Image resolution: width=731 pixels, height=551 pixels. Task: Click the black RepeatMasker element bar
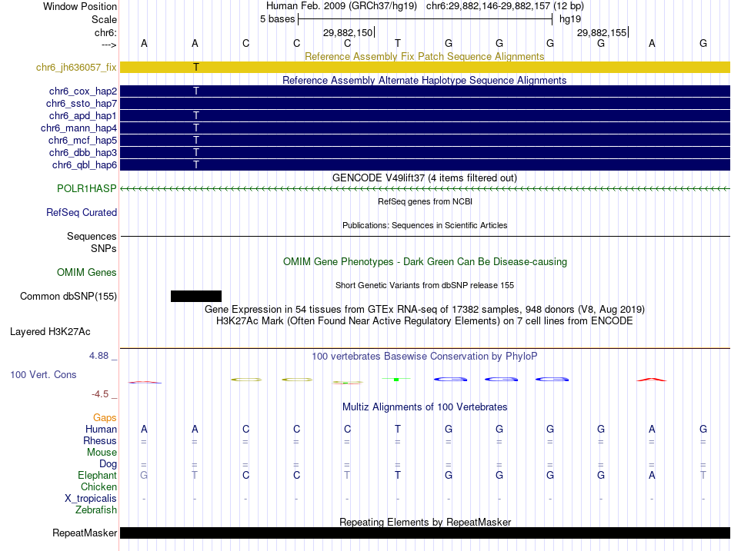point(426,533)
